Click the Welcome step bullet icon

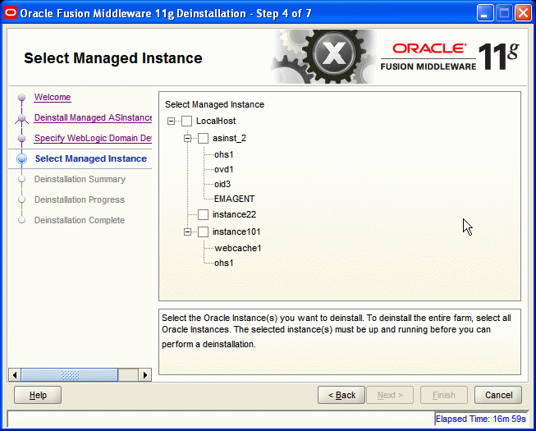pos(22,98)
